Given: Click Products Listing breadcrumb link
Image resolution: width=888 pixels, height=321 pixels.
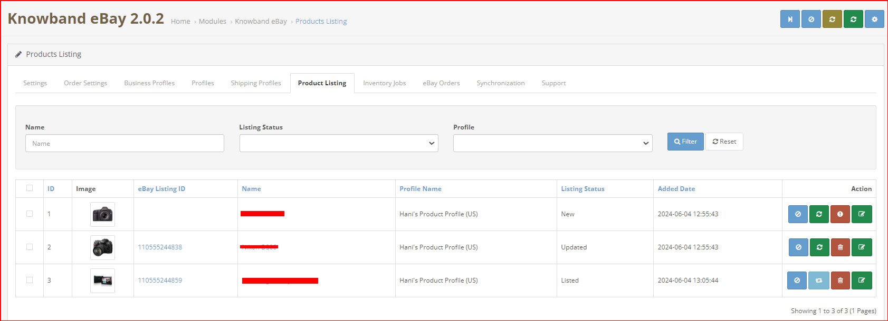Looking at the screenshot, I should (321, 22).
